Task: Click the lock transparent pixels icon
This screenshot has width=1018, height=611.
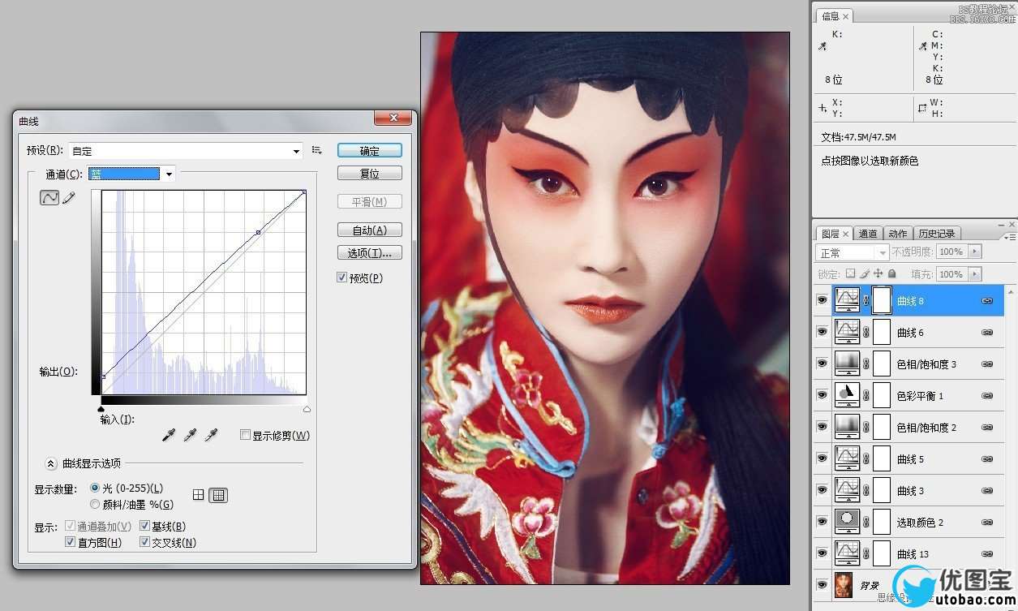Action: point(850,274)
